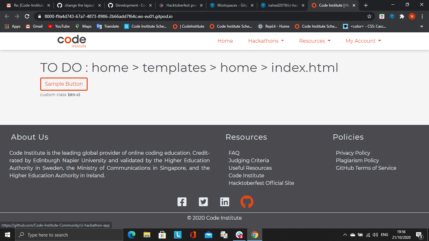Switch to the Hacktoberfest tab
This screenshot has height=241, width=429.
(181, 5)
